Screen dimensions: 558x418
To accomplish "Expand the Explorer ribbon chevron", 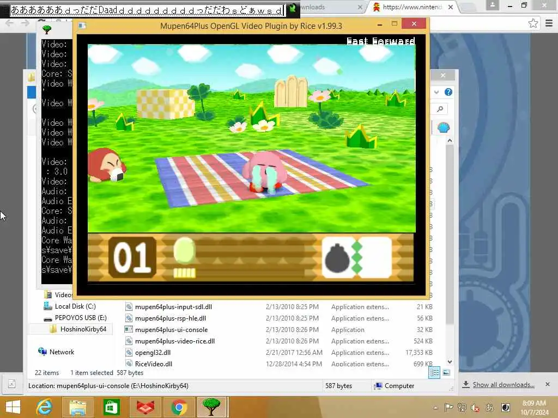I will click(x=436, y=92).
